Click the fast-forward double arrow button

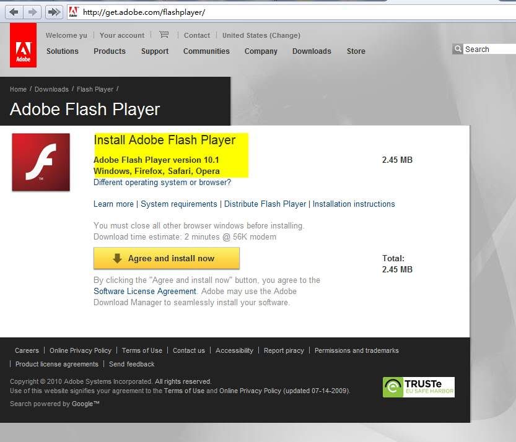54,12
